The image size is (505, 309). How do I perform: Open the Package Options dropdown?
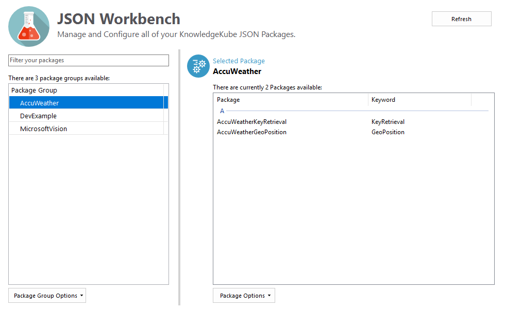tap(244, 296)
